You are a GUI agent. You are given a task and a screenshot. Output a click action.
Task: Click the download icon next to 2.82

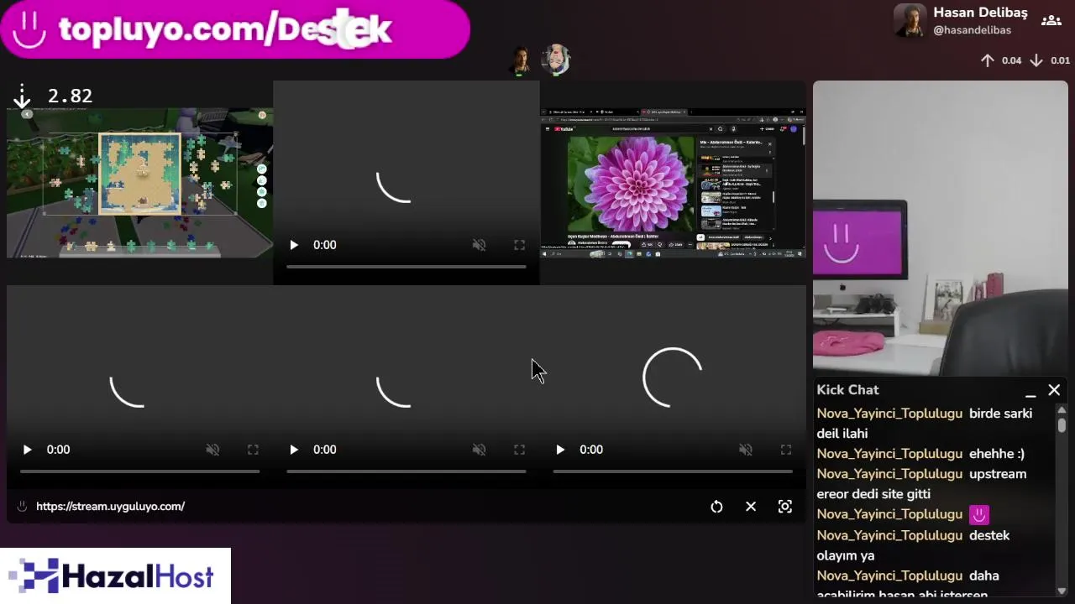pos(22,96)
